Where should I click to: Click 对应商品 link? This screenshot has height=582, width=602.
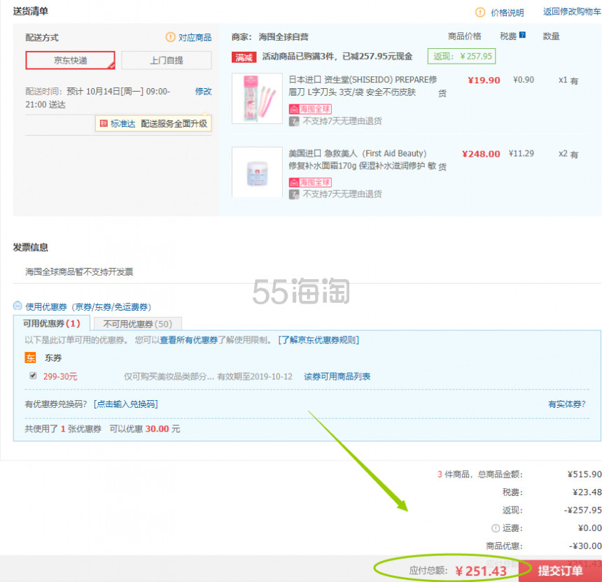click(195, 37)
